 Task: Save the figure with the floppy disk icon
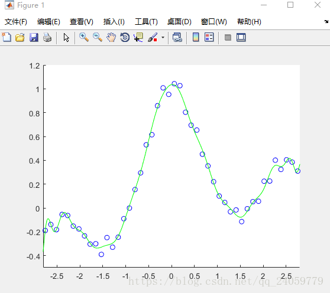34,38
